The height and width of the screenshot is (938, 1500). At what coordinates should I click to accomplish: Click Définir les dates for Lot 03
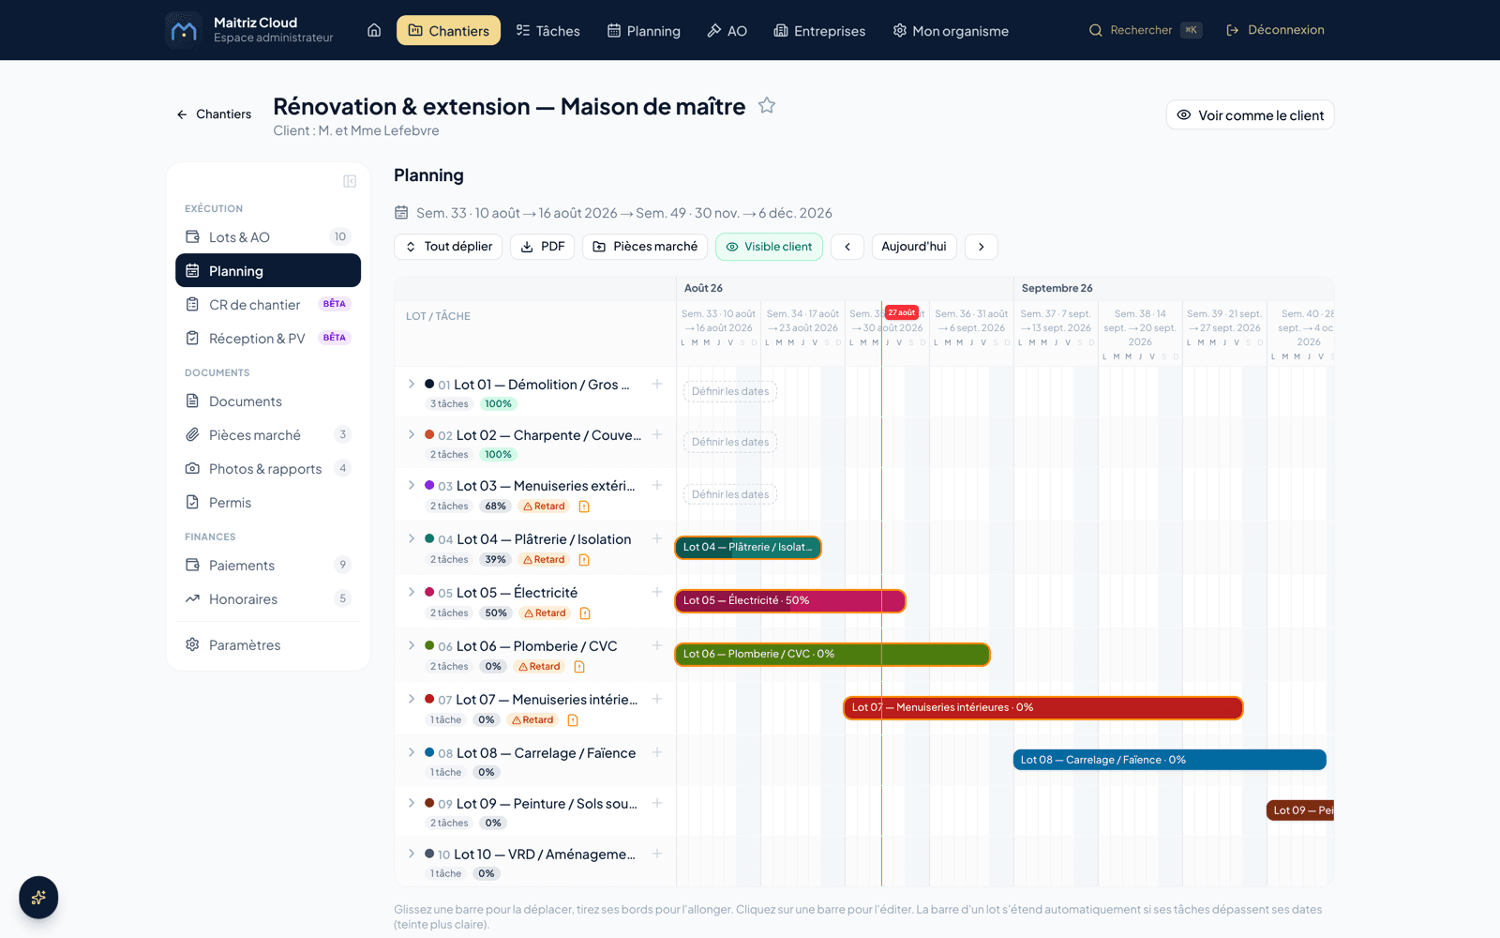730,494
